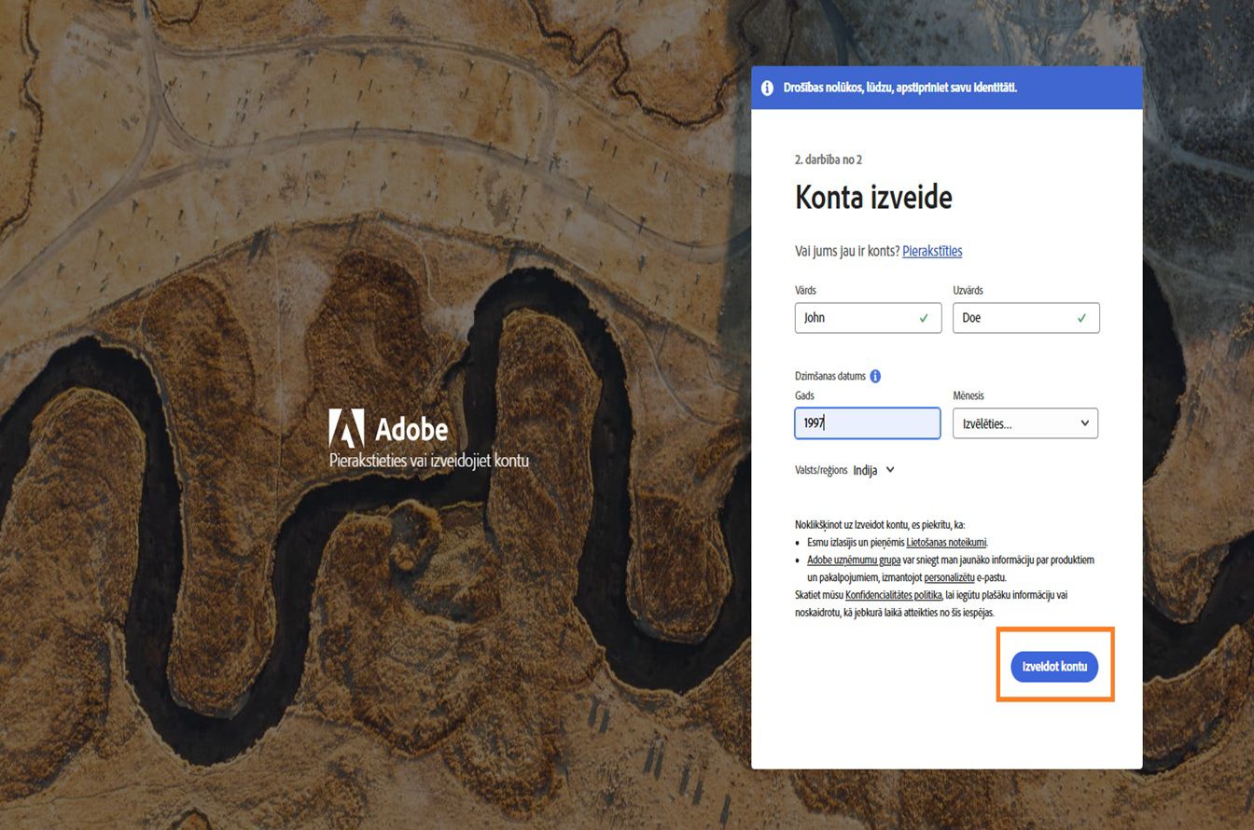The image size is (1254, 830).
Task: Click the Gads field showing 1997
Action: [x=868, y=422]
